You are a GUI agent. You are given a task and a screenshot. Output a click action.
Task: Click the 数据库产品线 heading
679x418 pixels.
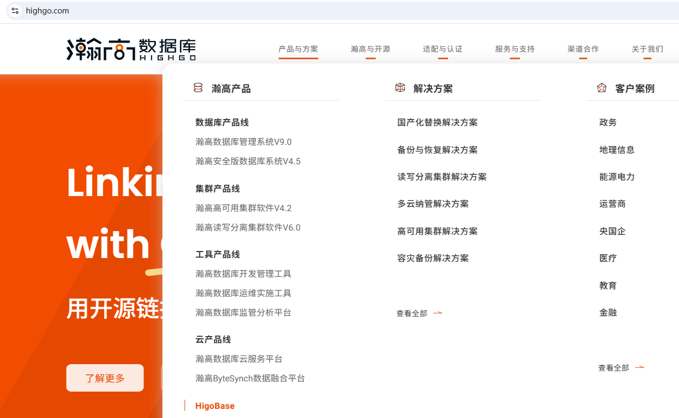click(x=222, y=122)
